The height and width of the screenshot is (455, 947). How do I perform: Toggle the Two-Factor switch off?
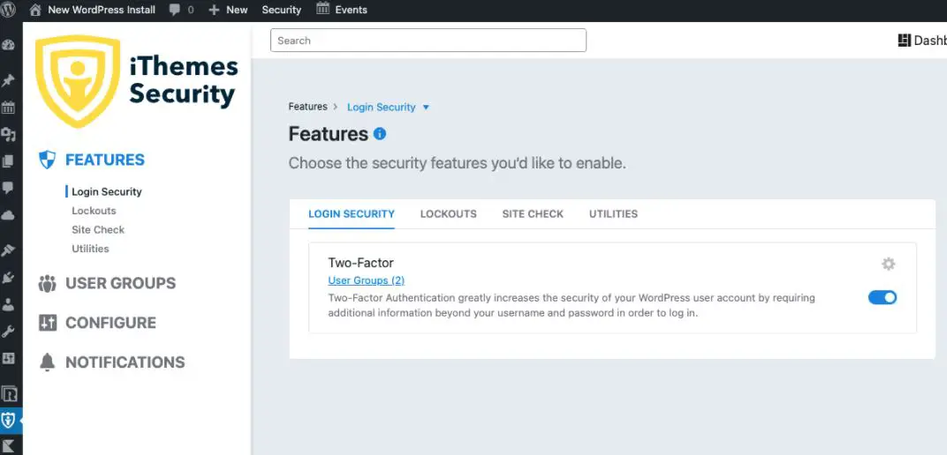[883, 298]
